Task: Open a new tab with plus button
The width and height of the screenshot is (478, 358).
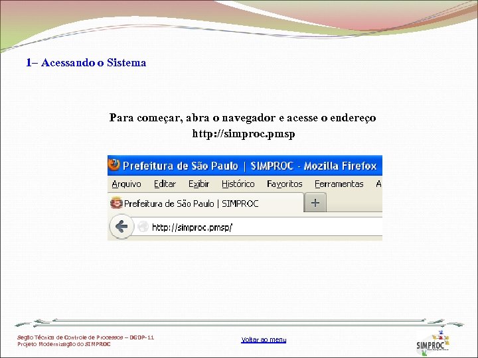Action: pyautogui.click(x=315, y=202)
